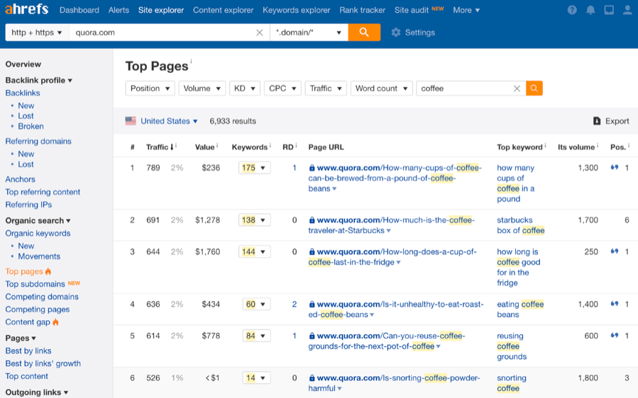
Task: Open Competing domains report
Action: click(x=42, y=297)
